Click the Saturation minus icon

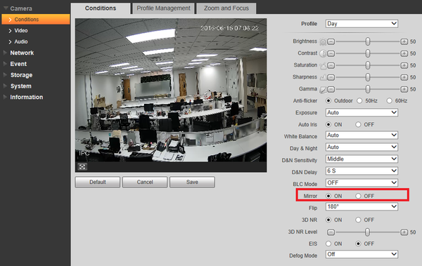pos(331,65)
